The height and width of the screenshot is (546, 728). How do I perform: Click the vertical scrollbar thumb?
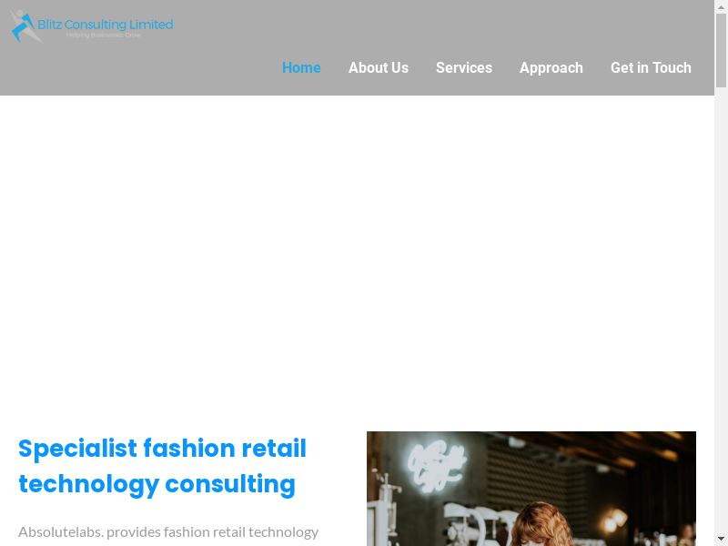(721, 50)
